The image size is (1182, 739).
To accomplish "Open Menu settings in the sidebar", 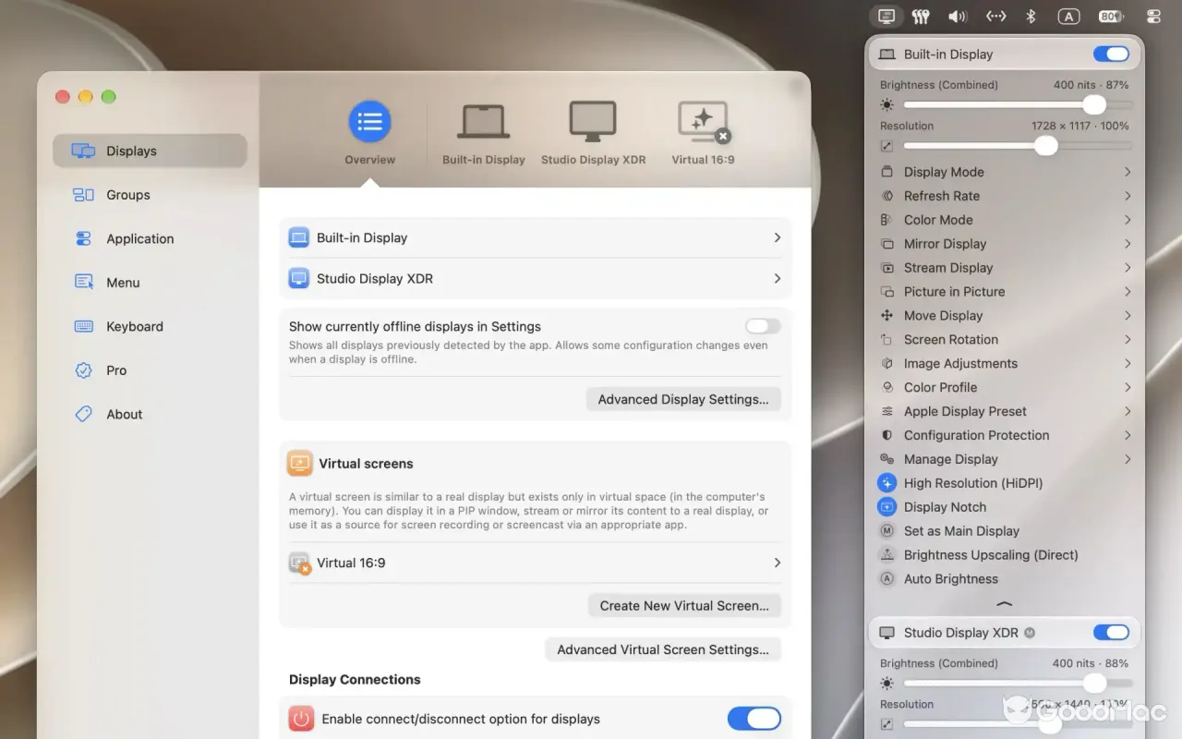I will (x=150, y=283).
